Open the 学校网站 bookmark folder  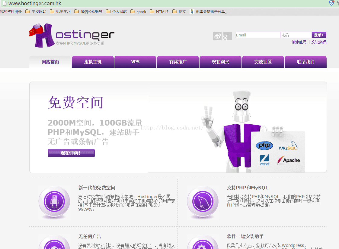(x=36, y=11)
